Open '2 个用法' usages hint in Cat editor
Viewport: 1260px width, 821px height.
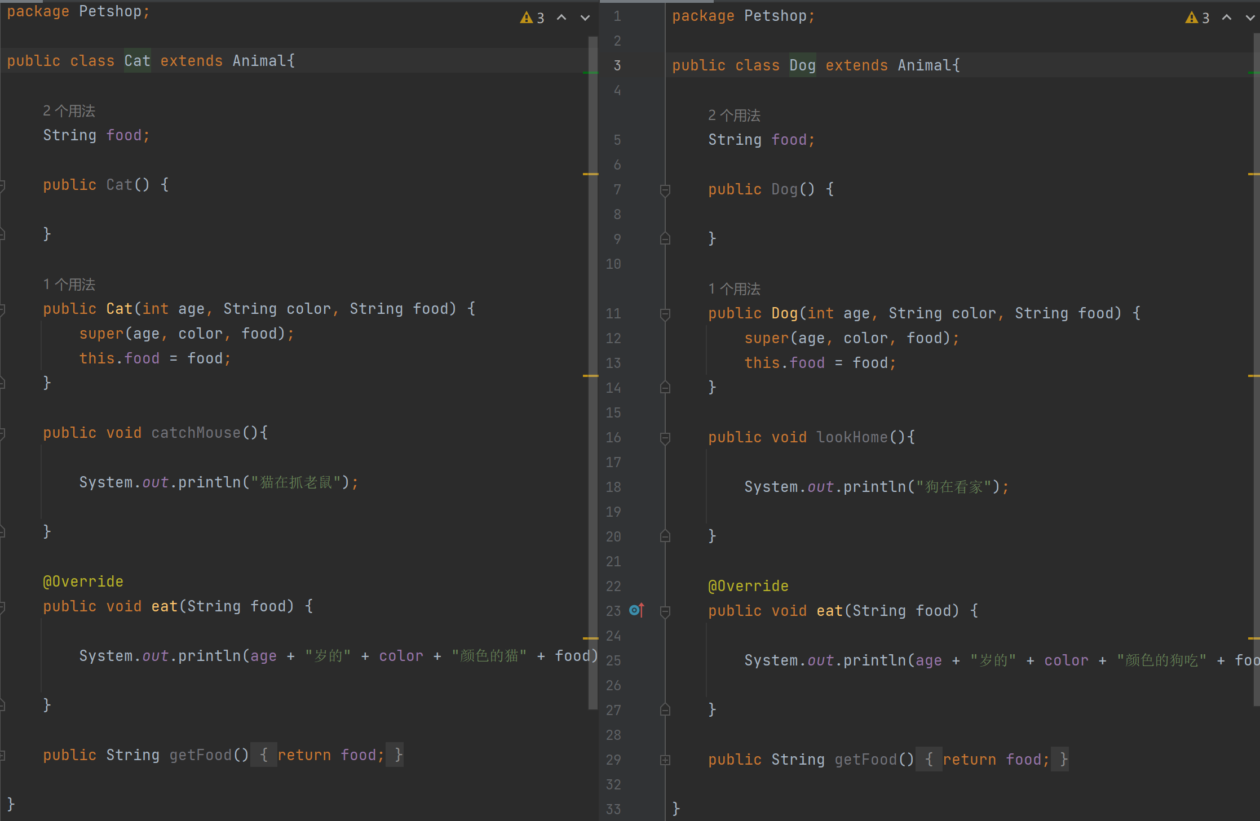point(69,111)
